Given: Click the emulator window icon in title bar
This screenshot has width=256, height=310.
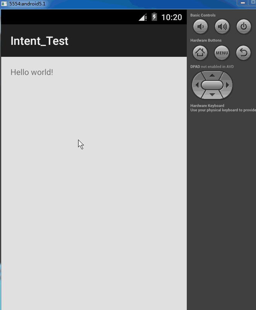Looking at the screenshot, I should (x=4, y=4).
